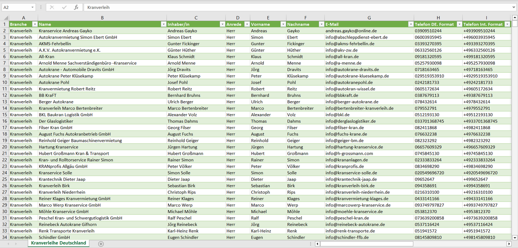Image resolution: width=518 pixels, height=248 pixels.
Task: Select column G header
Action: click(369, 18)
